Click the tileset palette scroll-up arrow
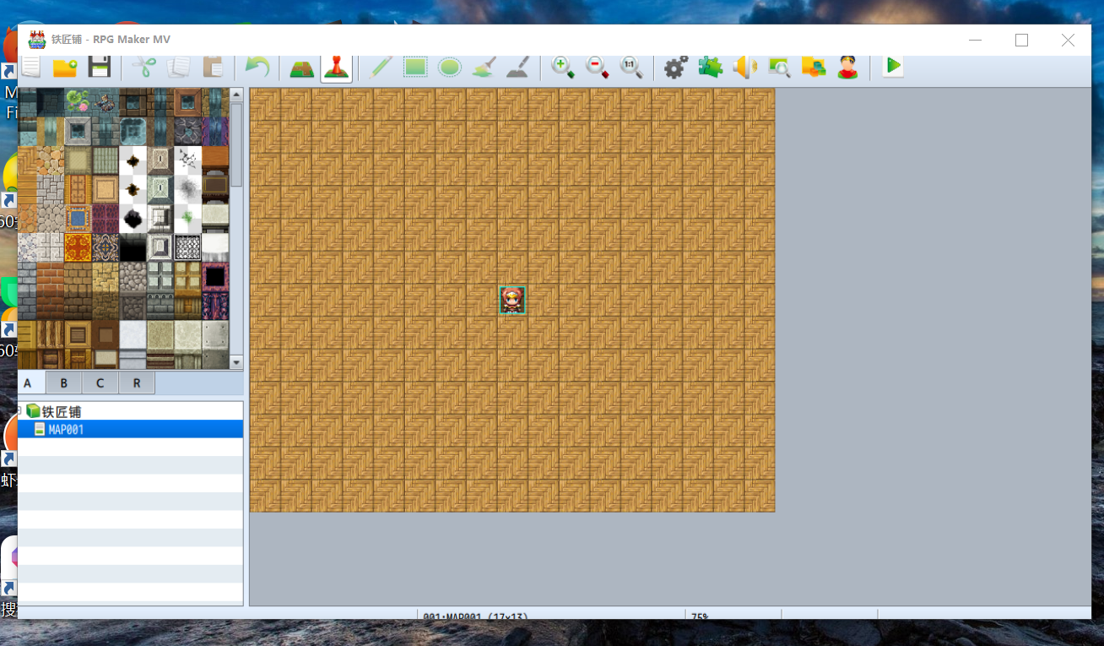 pos(236,95)
